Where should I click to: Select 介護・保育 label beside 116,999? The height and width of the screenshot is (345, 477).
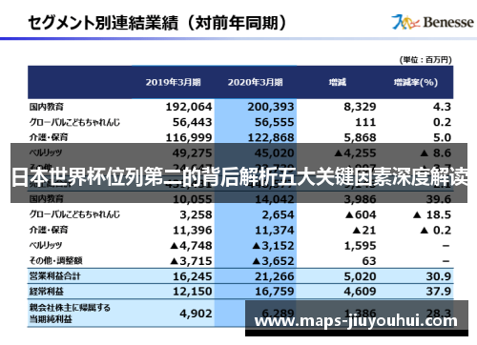49,137
